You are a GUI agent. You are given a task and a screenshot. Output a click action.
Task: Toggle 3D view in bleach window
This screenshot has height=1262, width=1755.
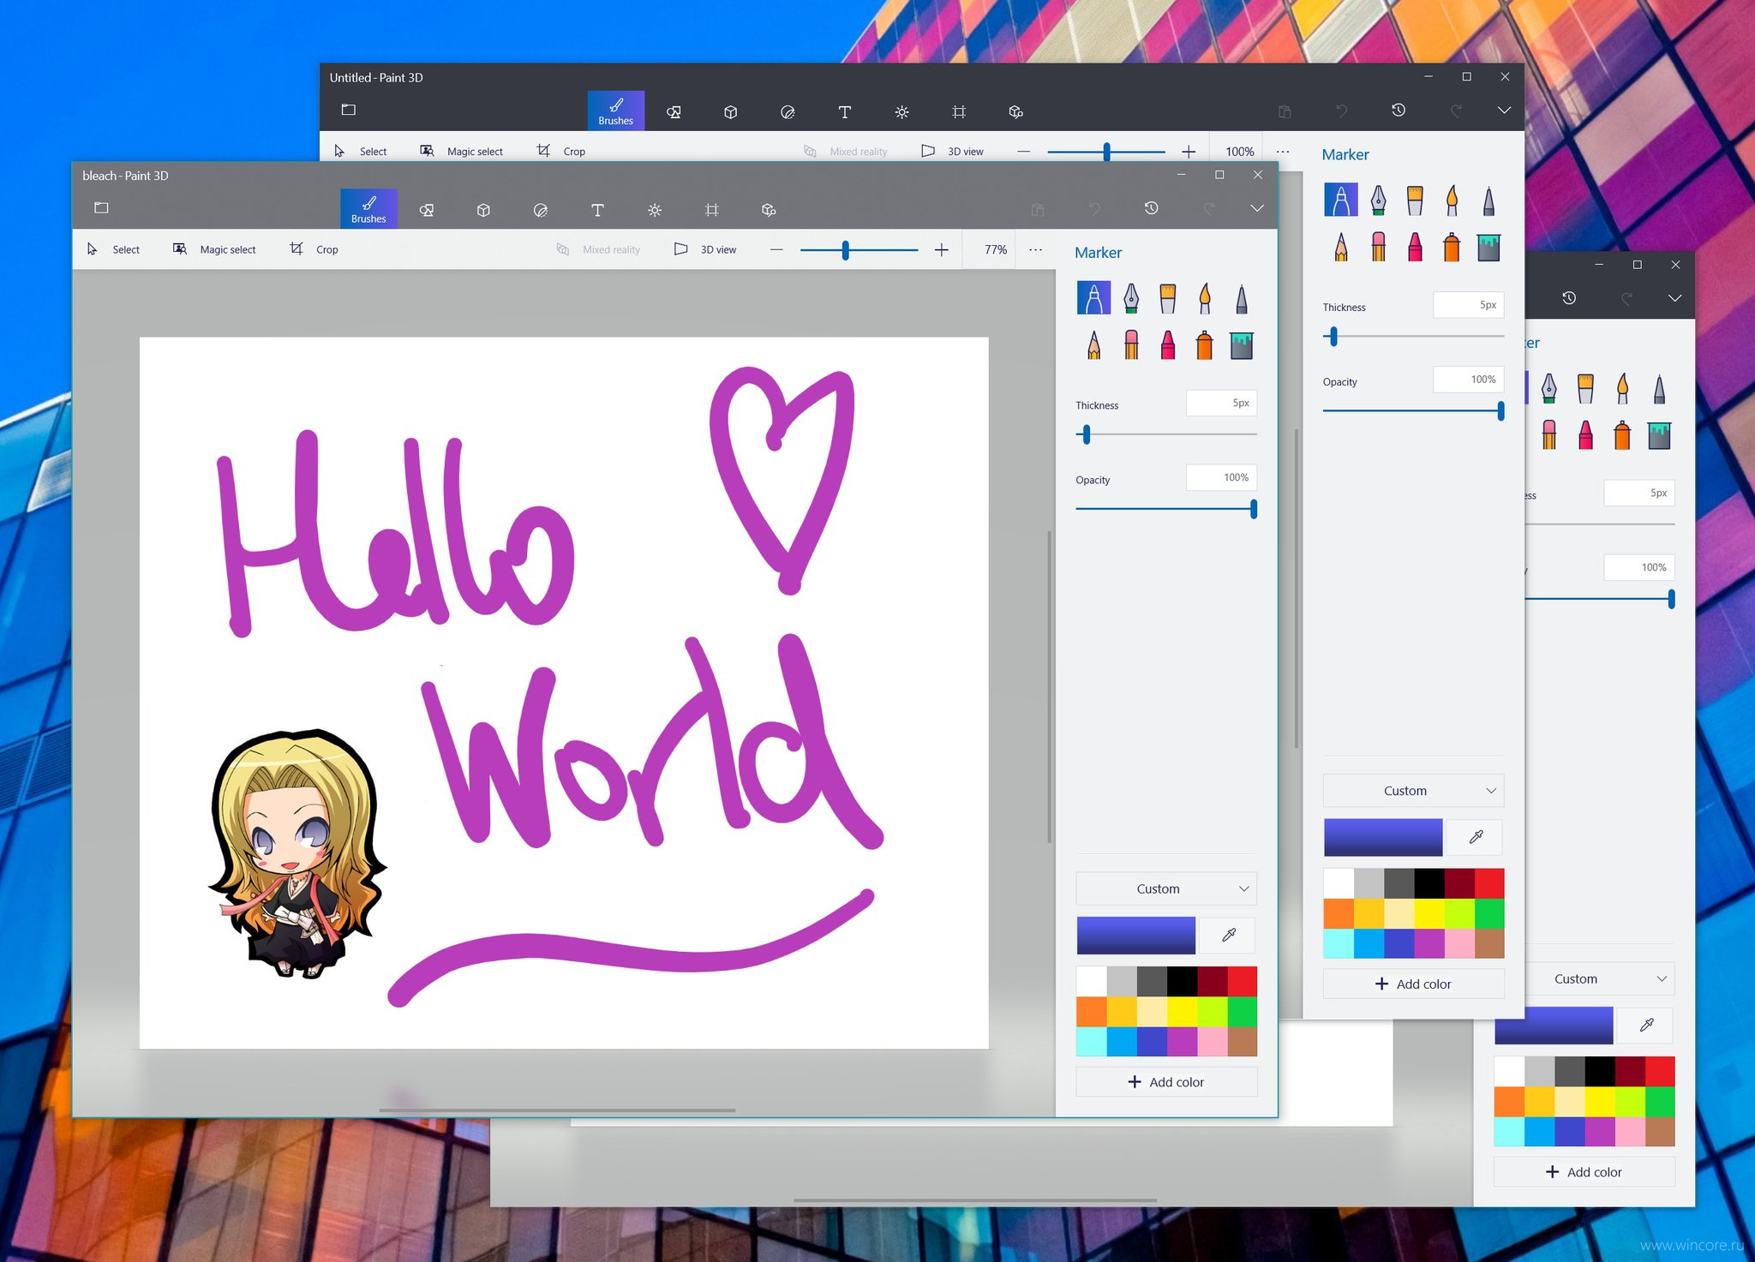pyautogui.click(x=705, y=249)
